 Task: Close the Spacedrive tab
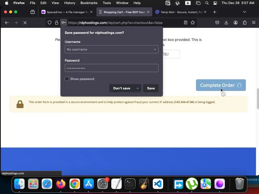pos(91,12)
